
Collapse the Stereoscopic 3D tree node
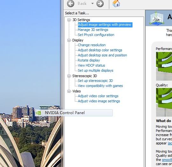click(x=69, y=76)
